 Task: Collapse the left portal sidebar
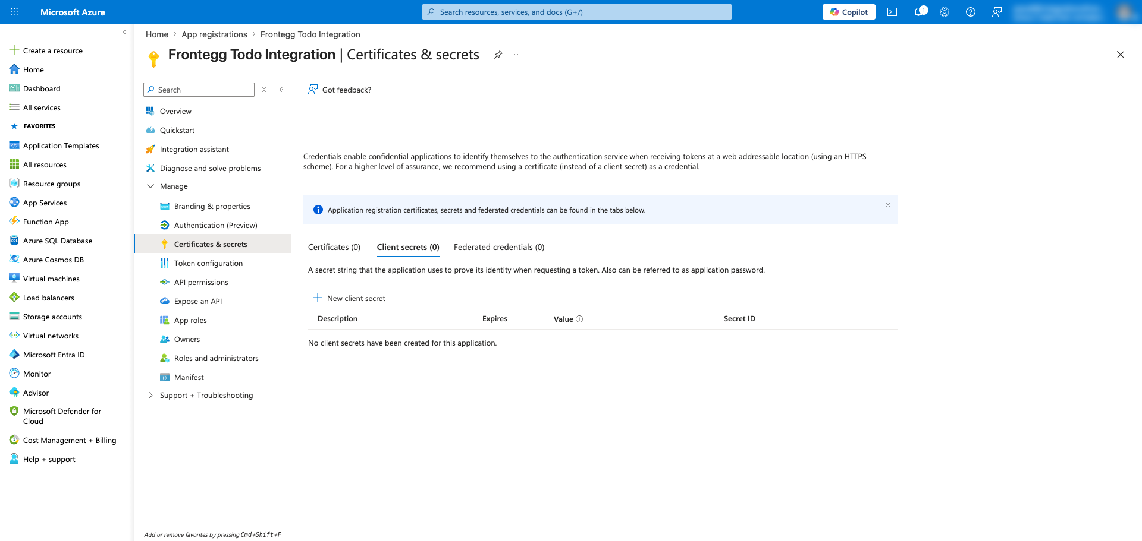point(125,32)
